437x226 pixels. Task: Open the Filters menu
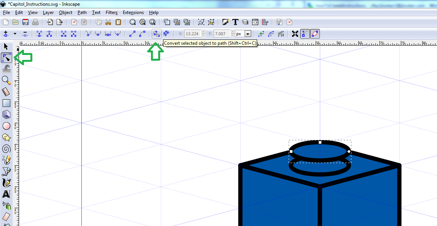point(111,13)
